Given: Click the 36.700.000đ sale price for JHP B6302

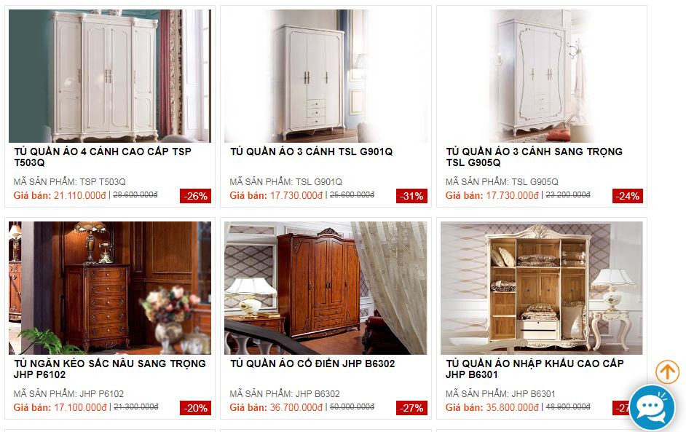Looking at the screenshot, I should 296,407.
